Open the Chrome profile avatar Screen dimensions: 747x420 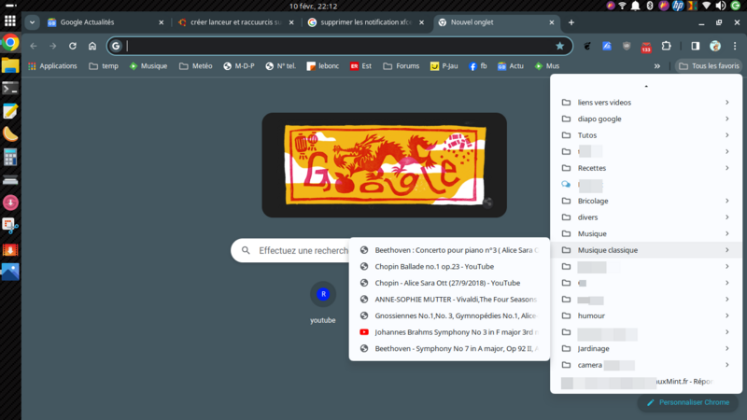(715, 46)
